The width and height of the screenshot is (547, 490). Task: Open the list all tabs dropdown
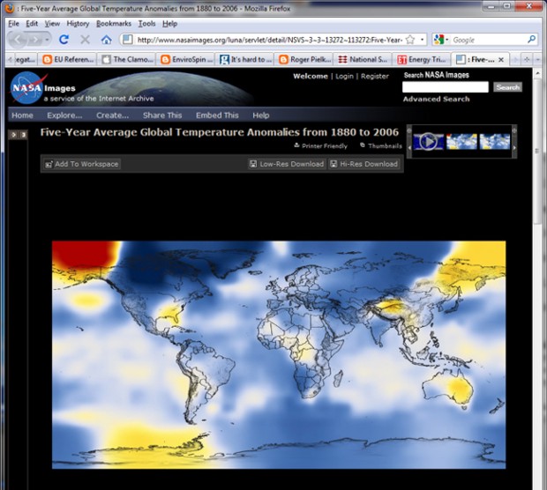[x=537, y=60]
